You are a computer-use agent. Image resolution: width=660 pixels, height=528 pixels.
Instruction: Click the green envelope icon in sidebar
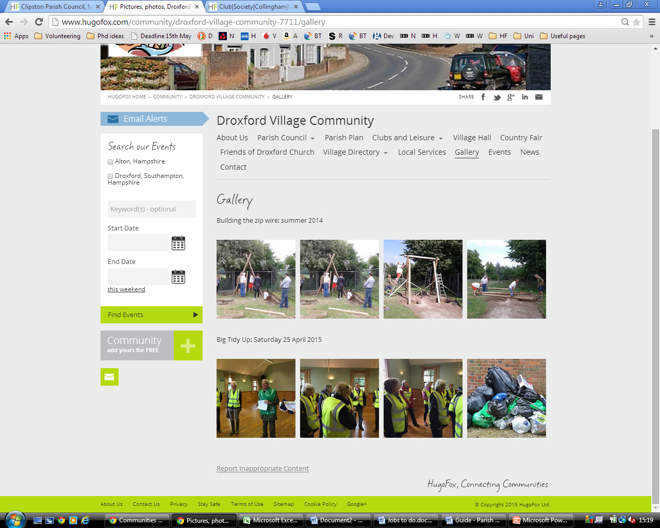tap(109, 377)
